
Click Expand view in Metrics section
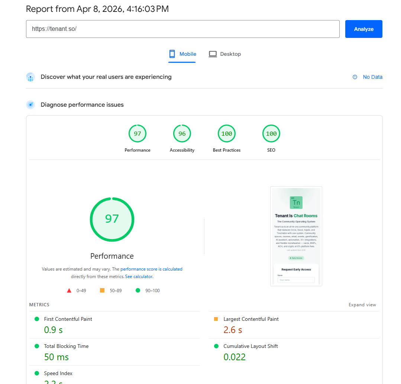pos(362,305)
